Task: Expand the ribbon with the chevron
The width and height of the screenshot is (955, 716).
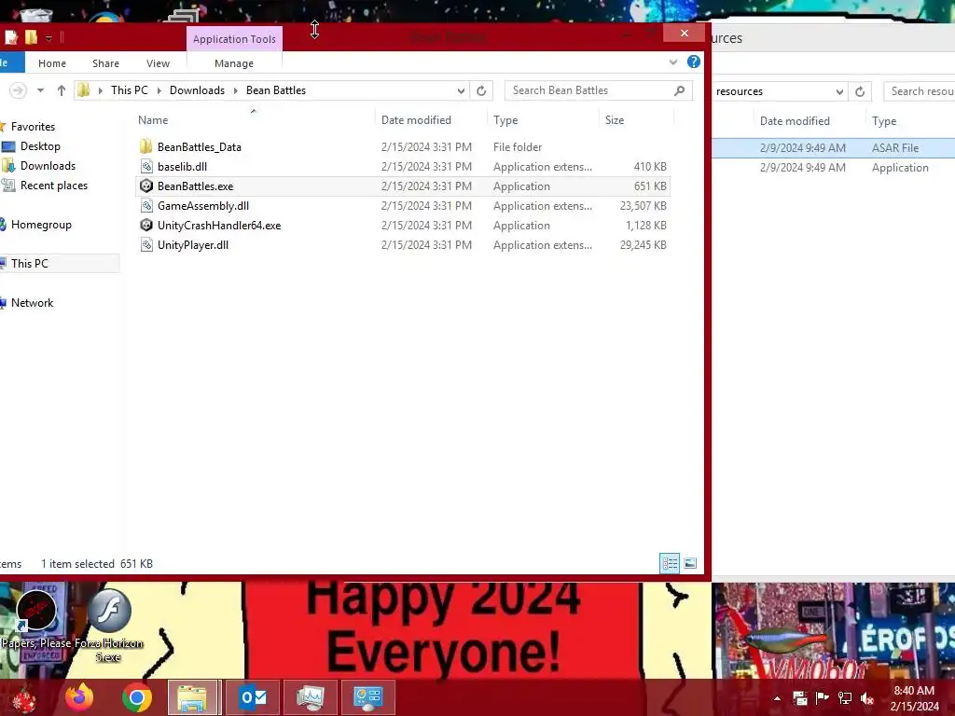Action: 673,62
